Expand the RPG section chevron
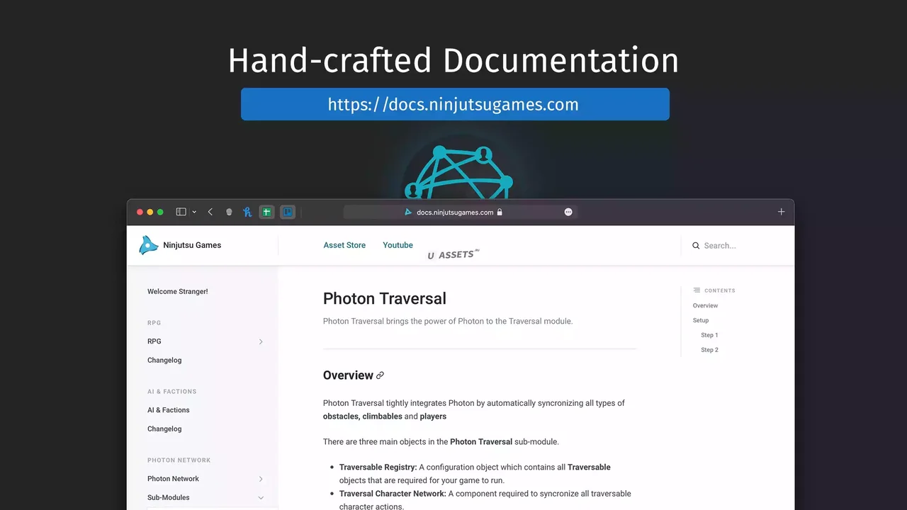This screenshot has width=907, height=510. coord(261,341)
